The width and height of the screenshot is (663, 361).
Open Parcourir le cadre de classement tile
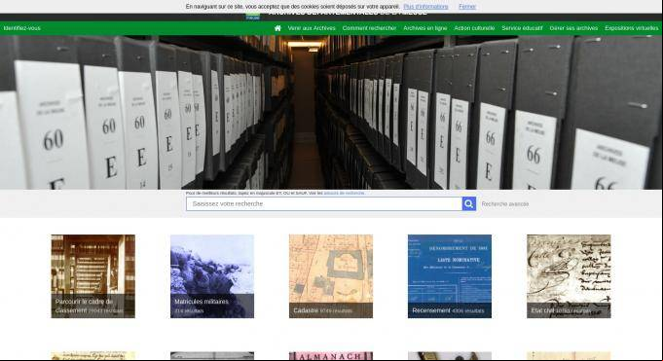[x=93, y=276]
